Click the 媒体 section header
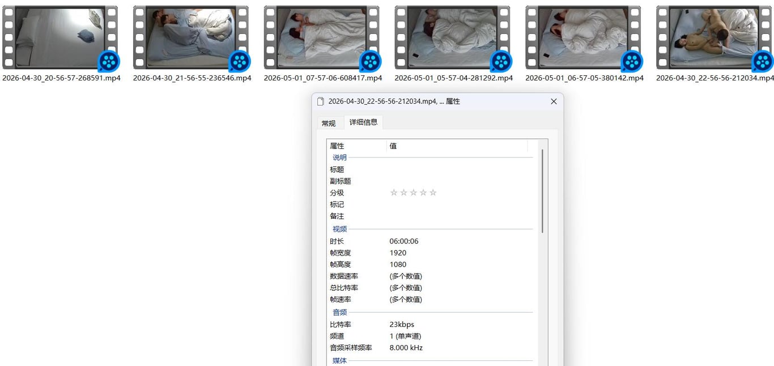 (x=339, y=360)
